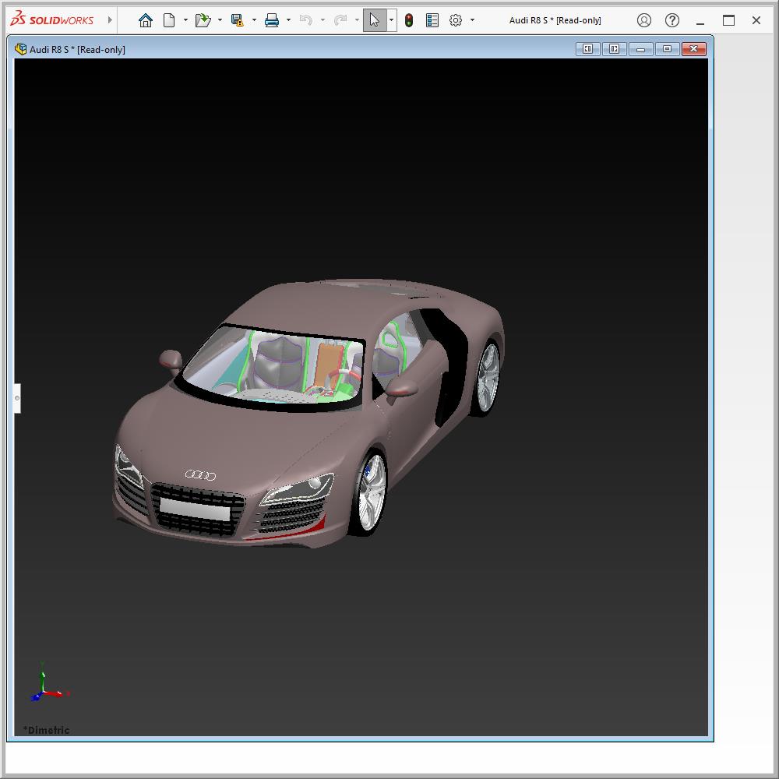The width and height of the screenshot is (779, 779).
Task: Expand the collapsed FeatureManager panel handle
Action: coord(16,398)
